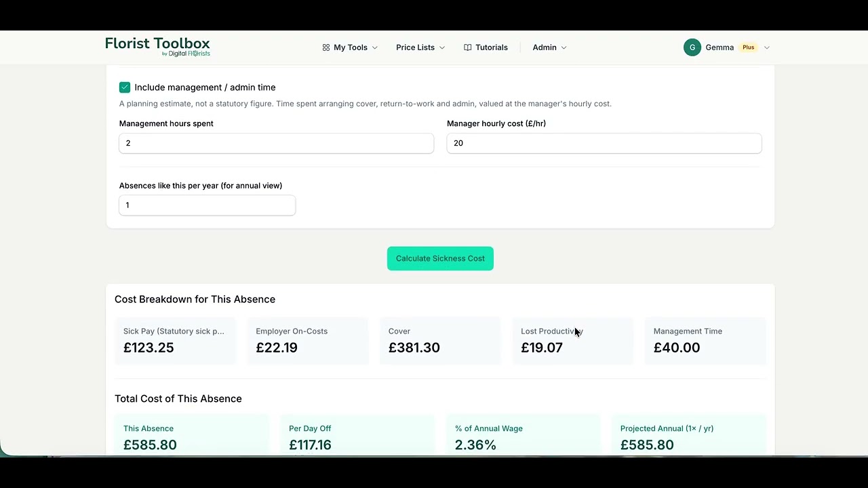Click the My Tools grid icon

pyautogui.click(x=326, y=47)
